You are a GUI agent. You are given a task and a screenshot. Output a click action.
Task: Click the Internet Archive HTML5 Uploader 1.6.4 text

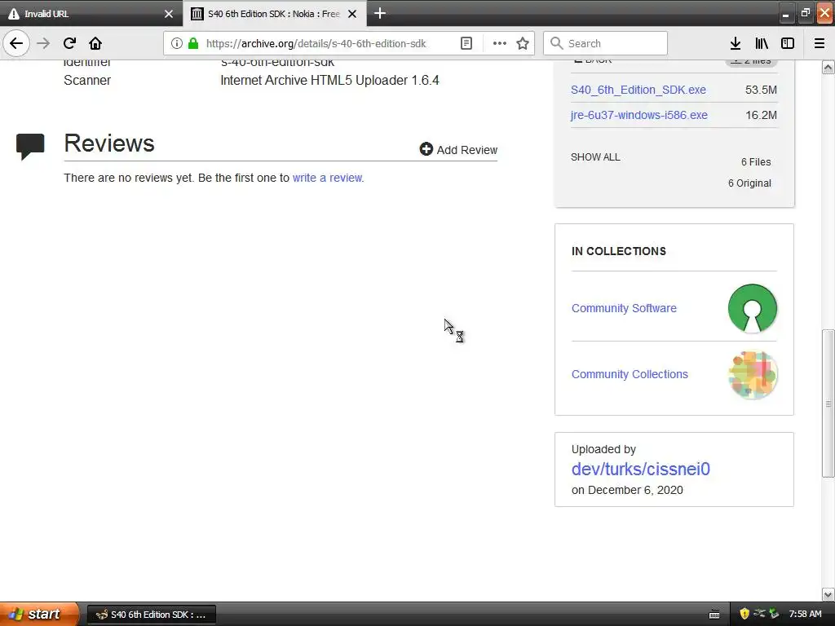pyautogui.click(x=329, y=81)
